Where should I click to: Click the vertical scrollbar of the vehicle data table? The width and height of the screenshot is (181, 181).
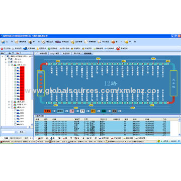tap(179, 127)
